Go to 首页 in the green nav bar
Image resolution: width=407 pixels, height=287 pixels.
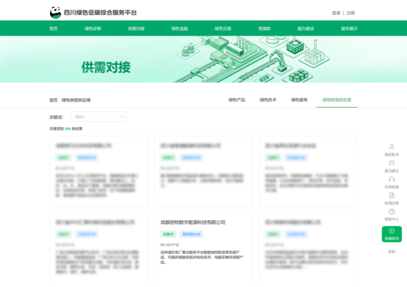point(53,29)
